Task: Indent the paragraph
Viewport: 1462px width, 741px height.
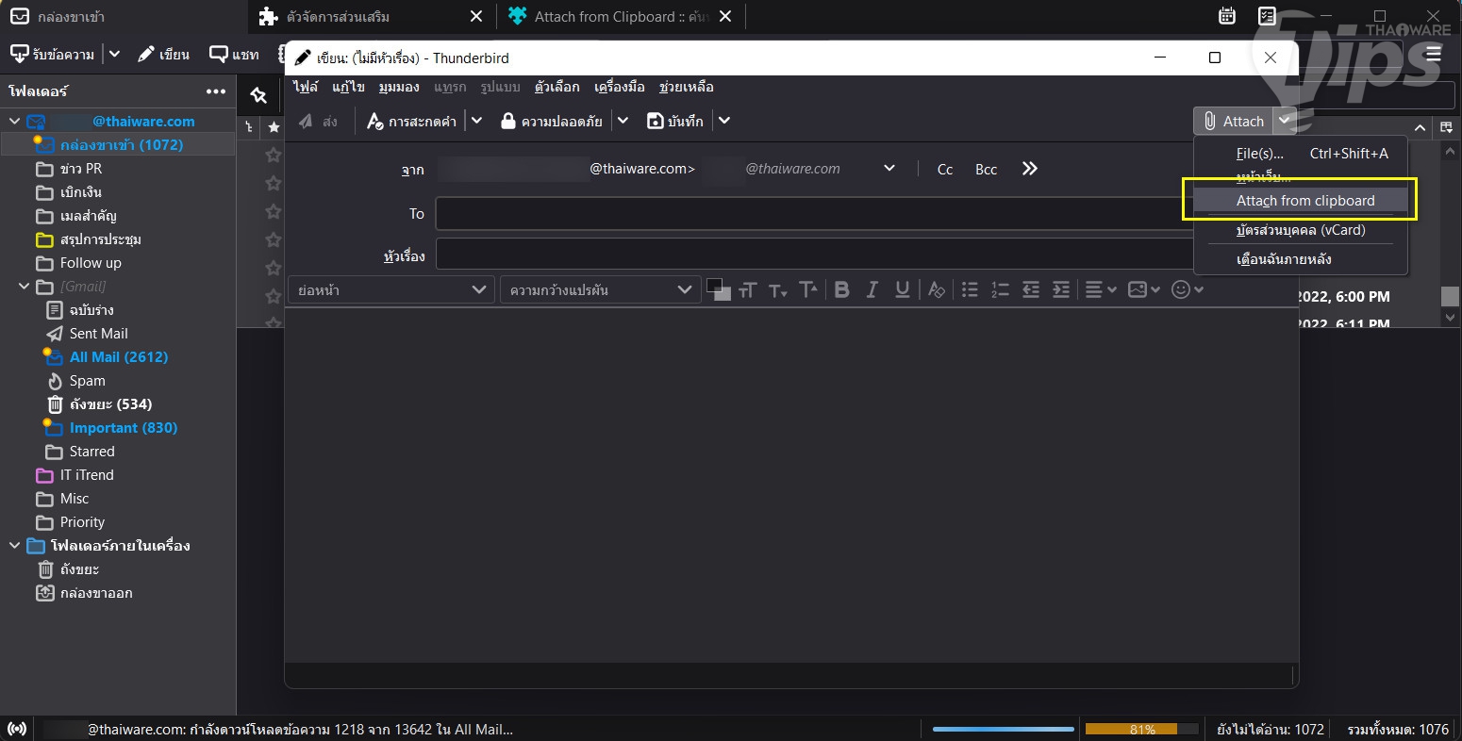Action: click(x=1061, y=290)
